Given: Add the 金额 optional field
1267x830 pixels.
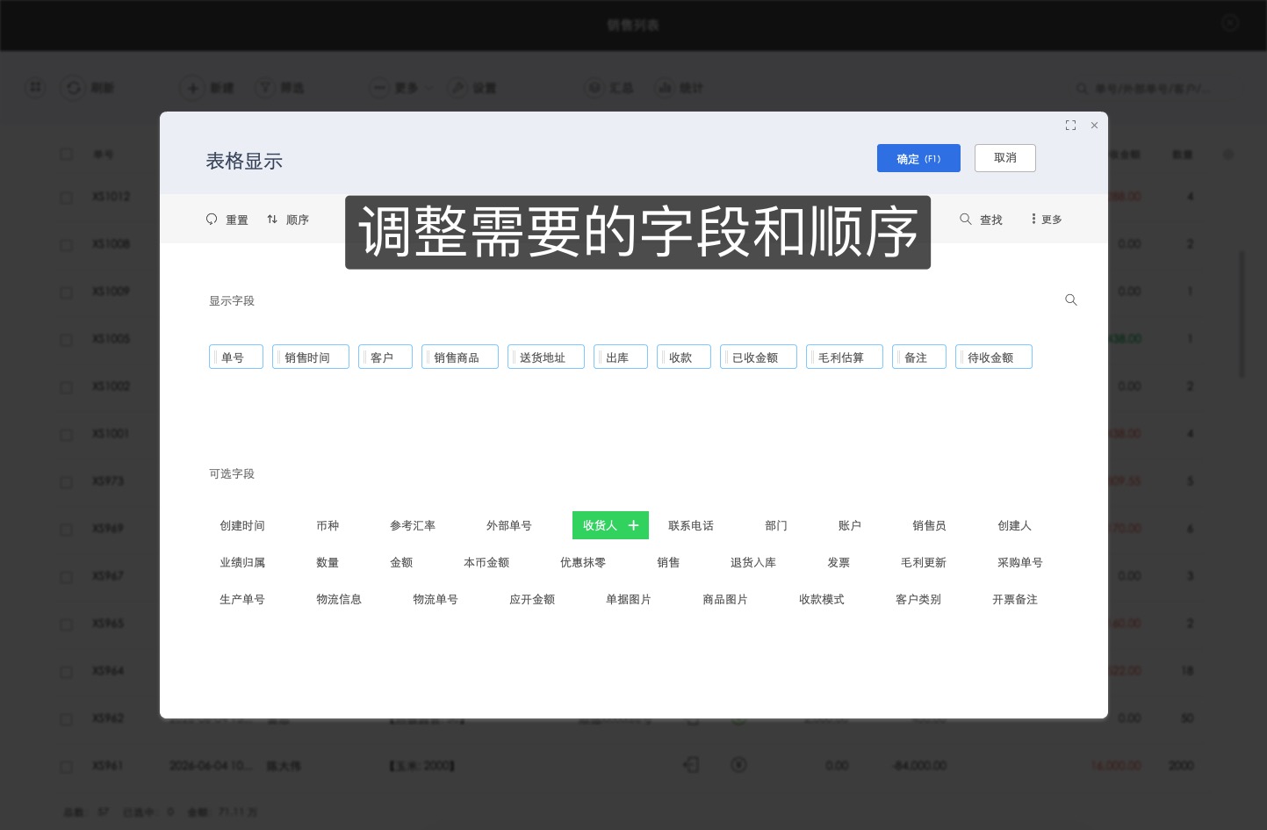Looking at the screenshot, I should coord(401,562).
